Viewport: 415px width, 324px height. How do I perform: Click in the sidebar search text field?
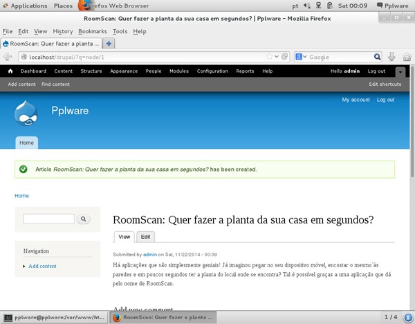pyautogui.click(x=48, y=219)
